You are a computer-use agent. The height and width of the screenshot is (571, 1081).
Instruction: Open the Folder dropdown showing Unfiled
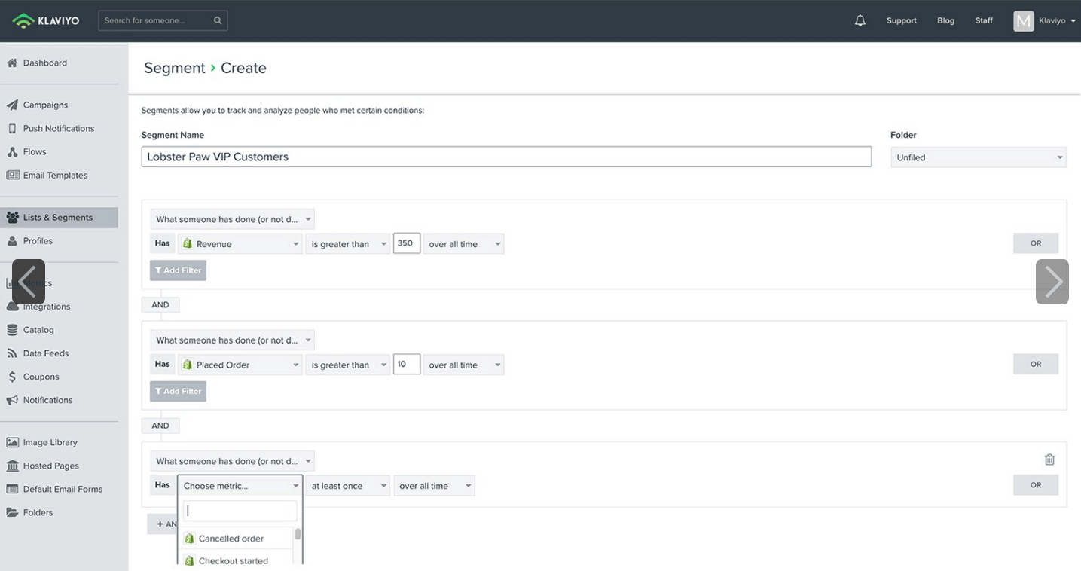coord(978,157)
